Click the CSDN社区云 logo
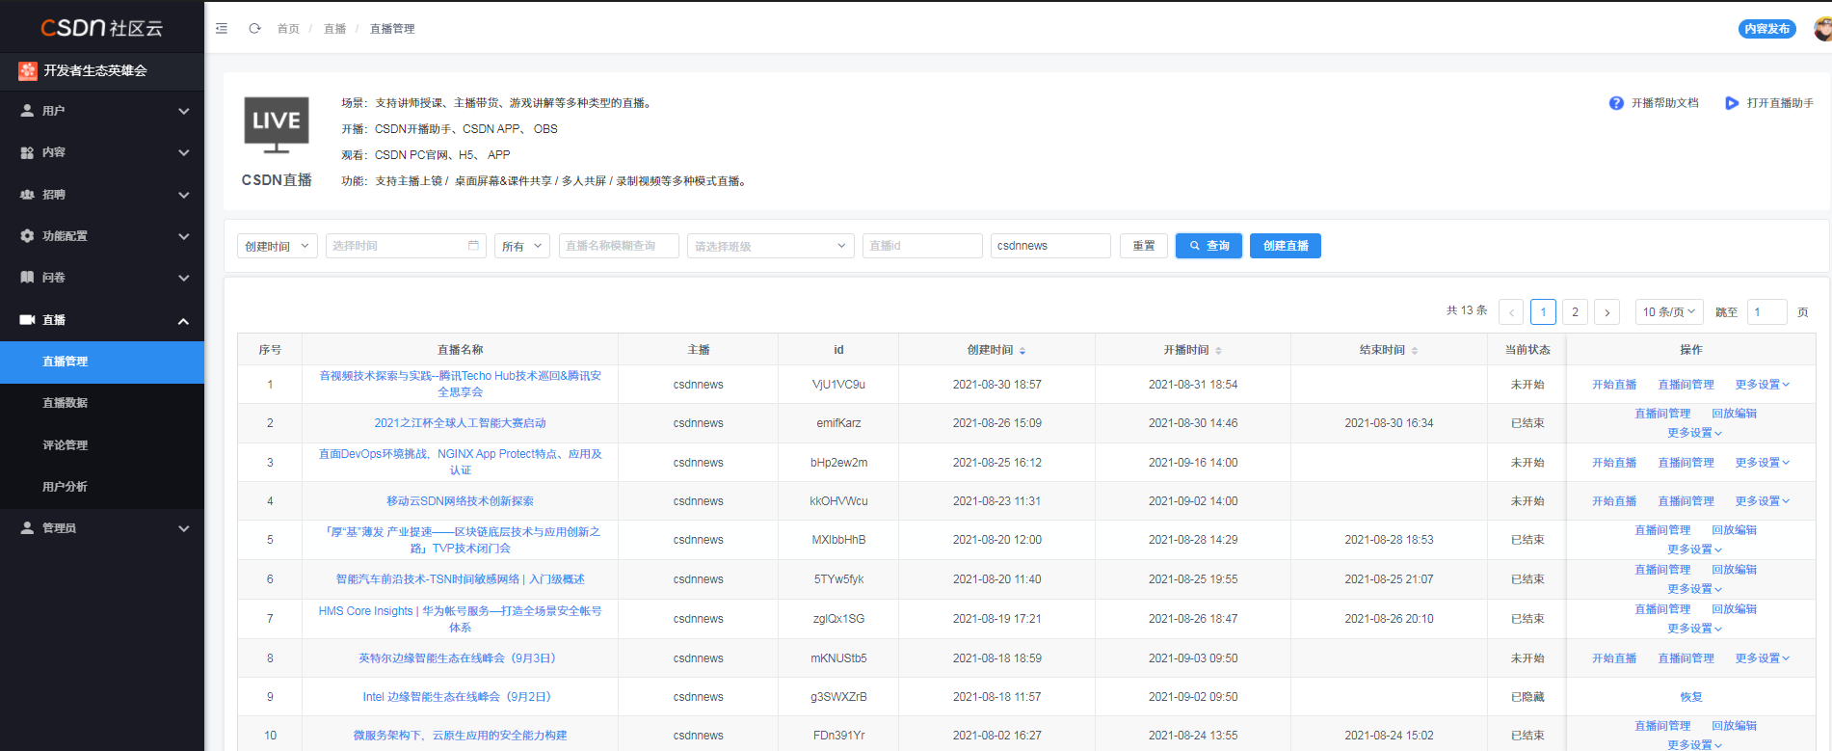 pos(101,27)
